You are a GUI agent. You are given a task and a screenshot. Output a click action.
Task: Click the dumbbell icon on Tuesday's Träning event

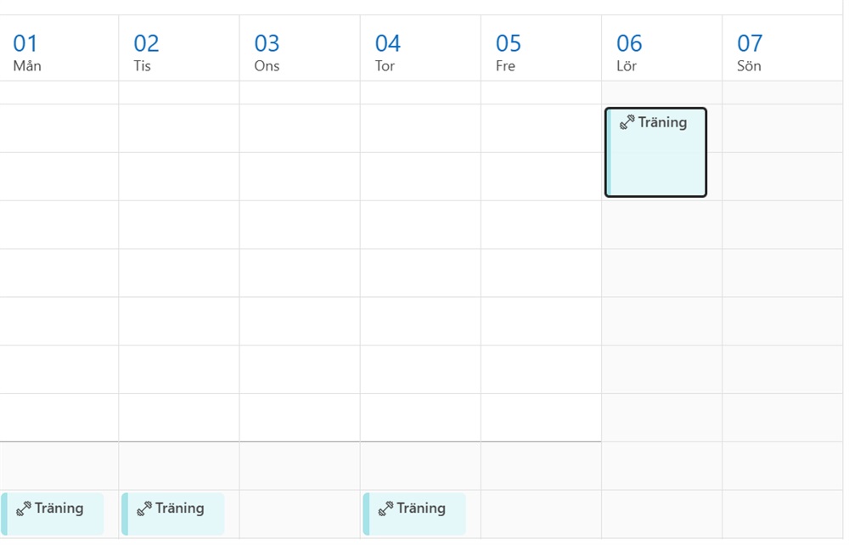[144, 508]
